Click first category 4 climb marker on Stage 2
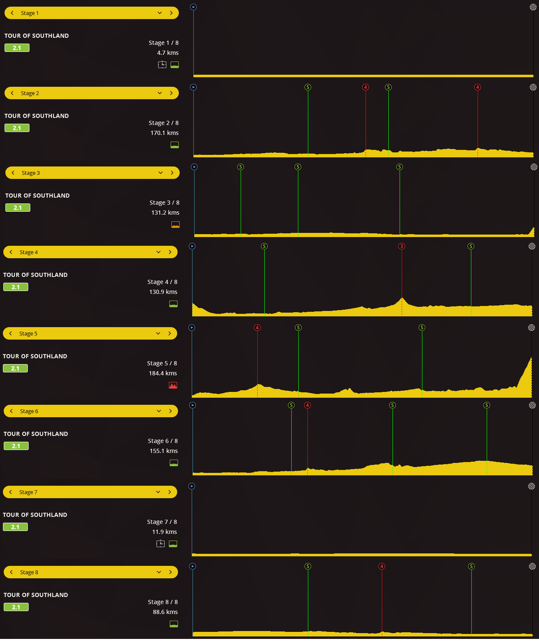 click(x=366, y=87)
